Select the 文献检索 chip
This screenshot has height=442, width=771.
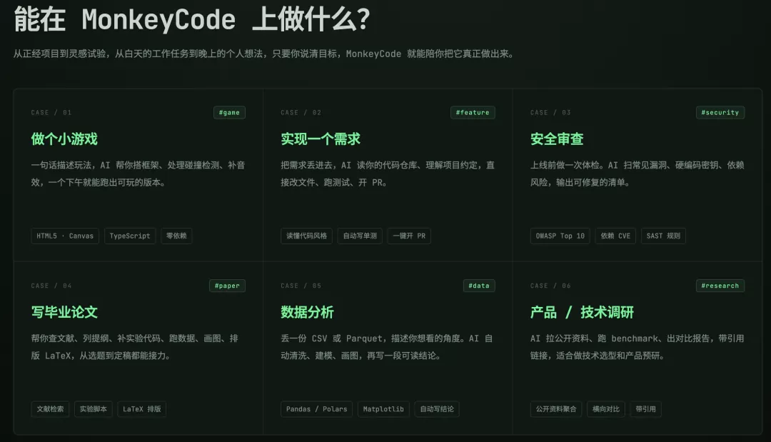[x=50, y=409]
